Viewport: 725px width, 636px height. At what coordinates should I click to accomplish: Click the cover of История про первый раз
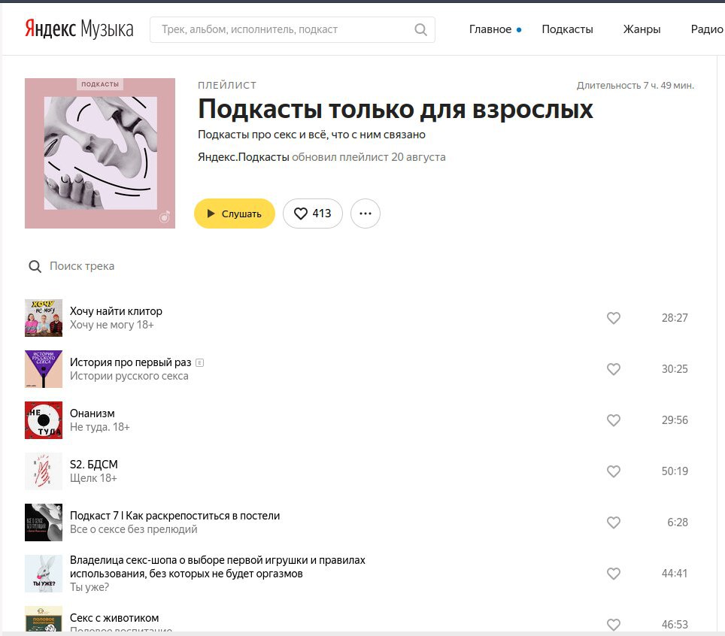(x=44, y=369)
